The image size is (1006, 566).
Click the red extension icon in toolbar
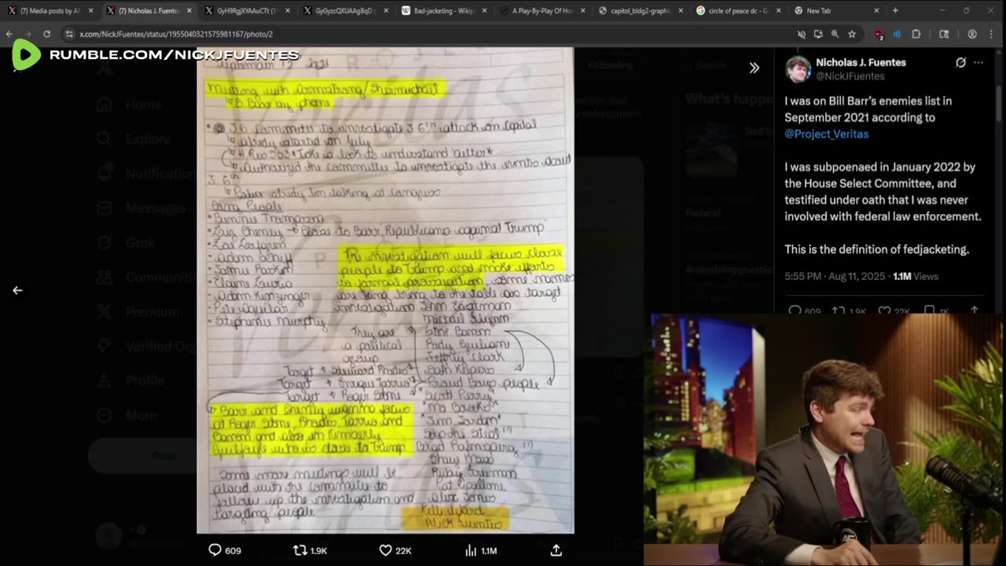coord(879,35)
